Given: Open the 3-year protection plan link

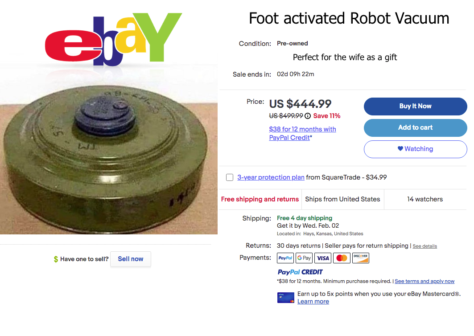Looking at the screenshot, I should tap(271, 177).
